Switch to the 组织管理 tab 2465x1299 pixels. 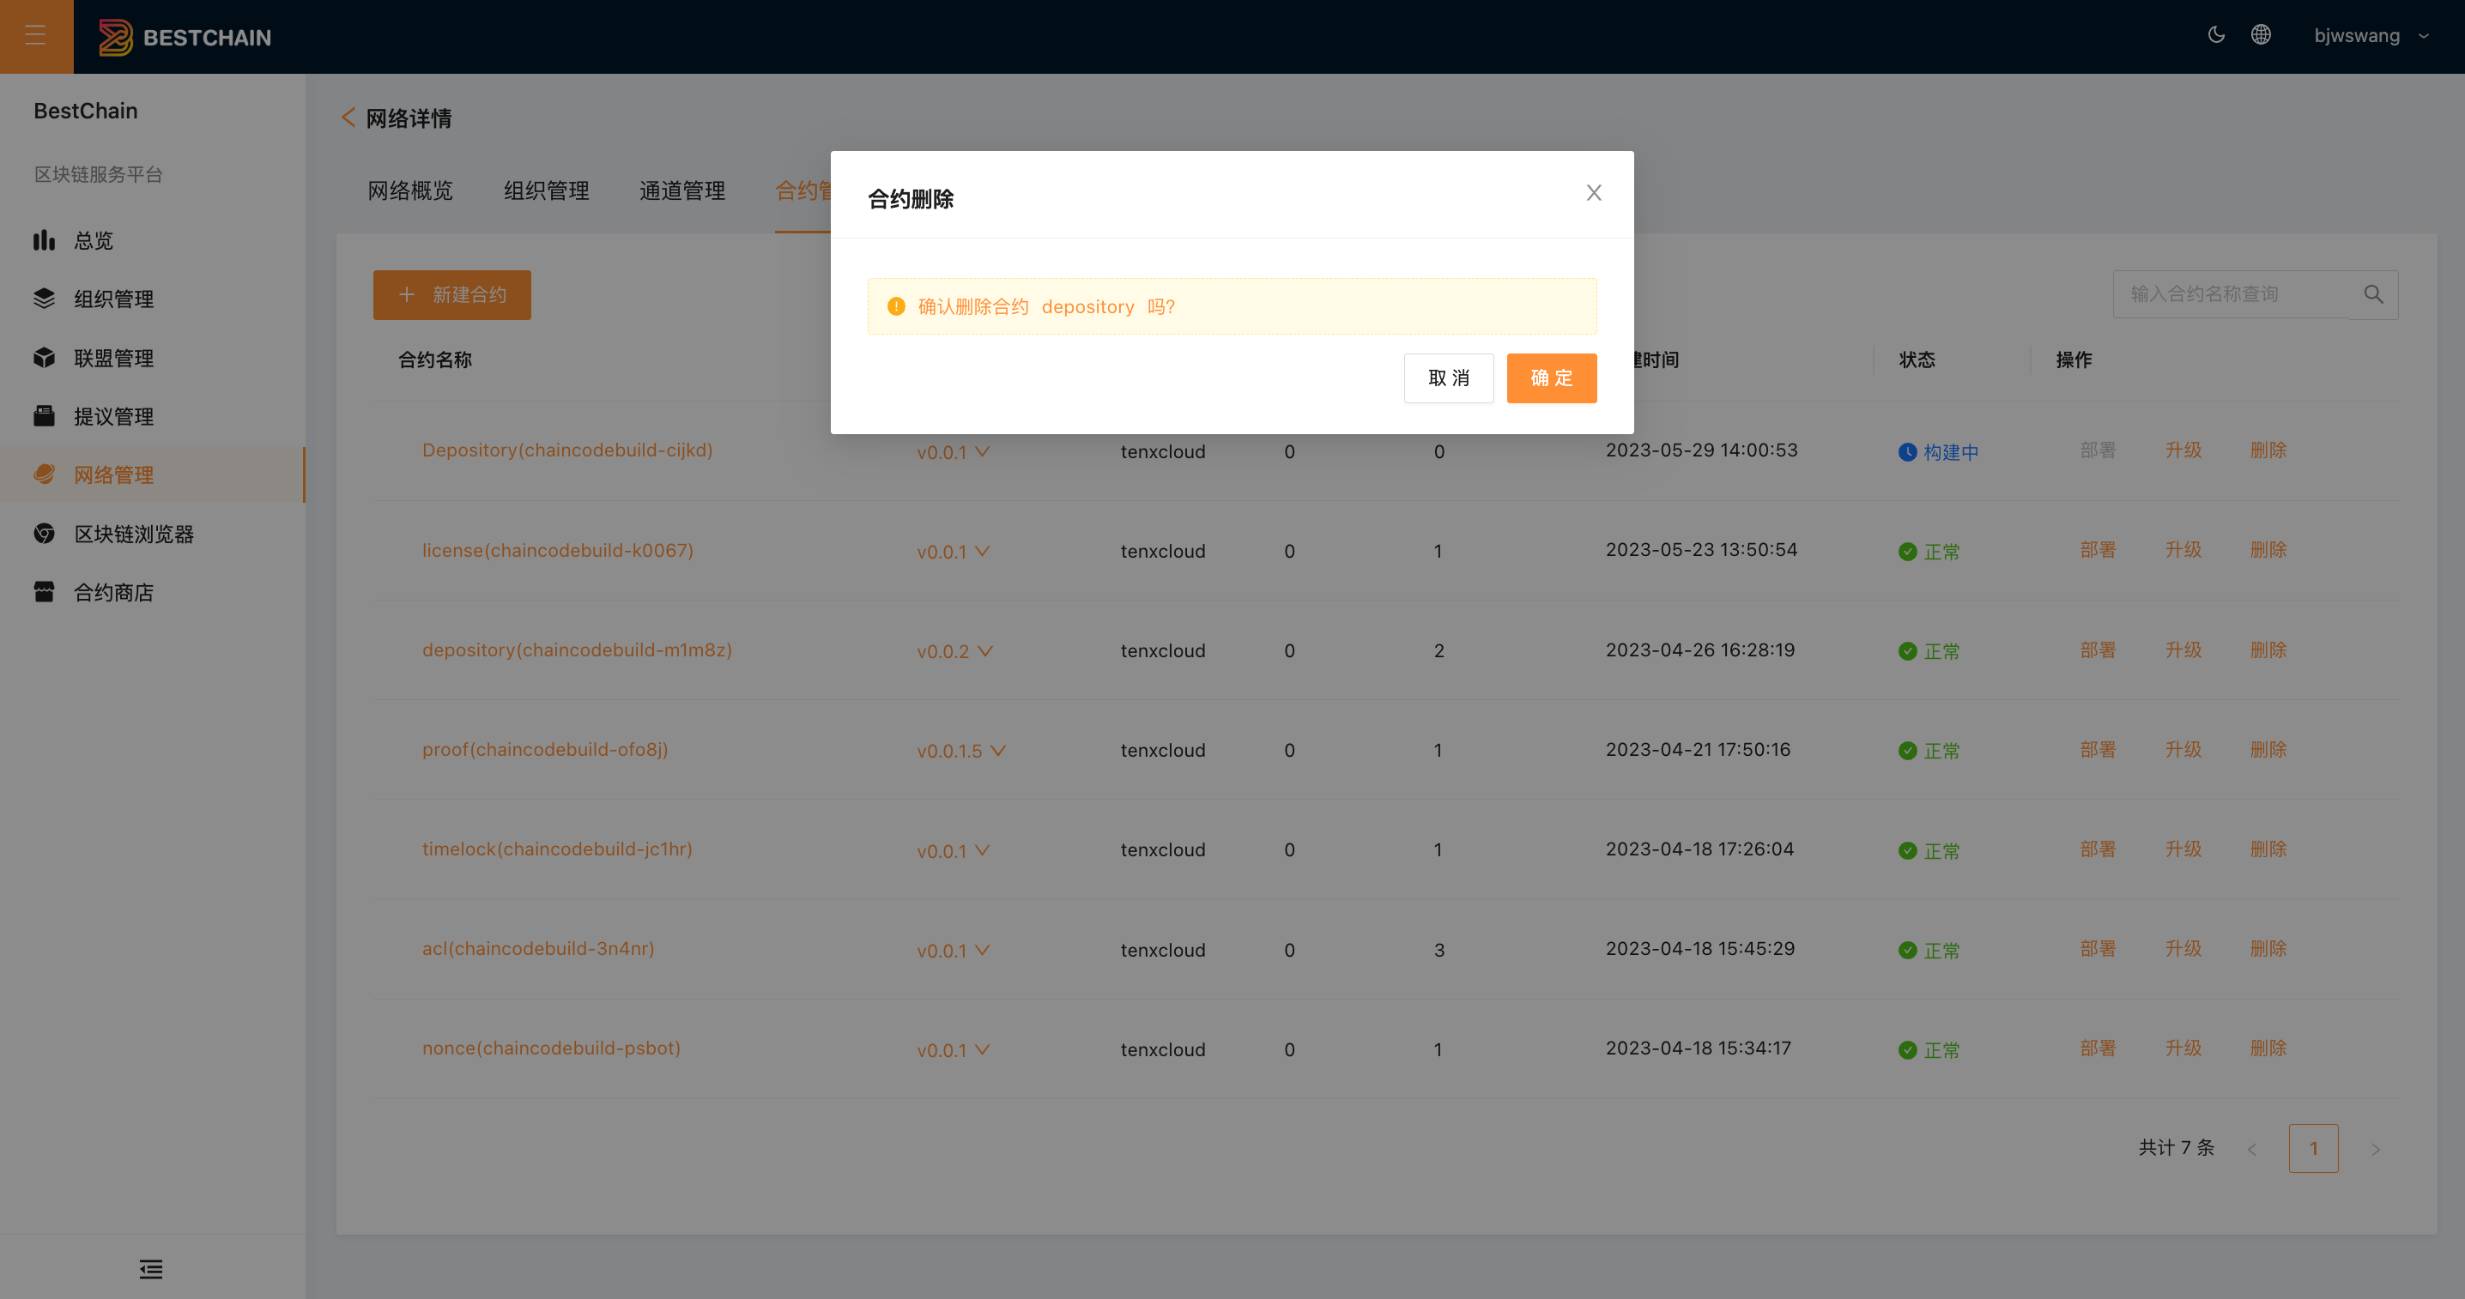[547, 190]
